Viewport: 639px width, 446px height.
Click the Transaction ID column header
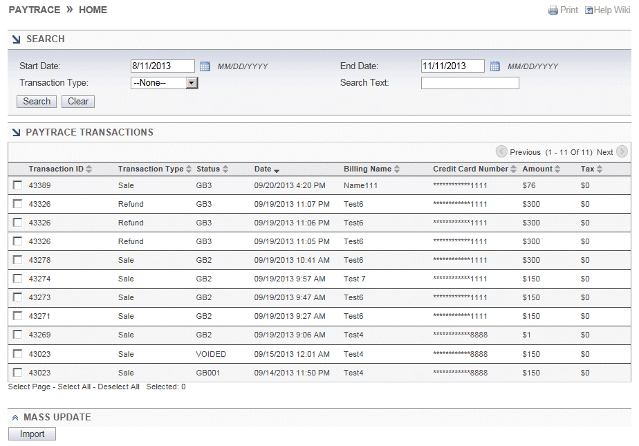56,169
